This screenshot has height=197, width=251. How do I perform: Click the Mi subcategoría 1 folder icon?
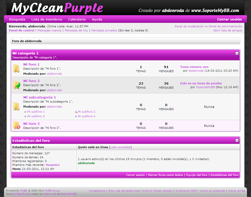[x=16, y=106]
